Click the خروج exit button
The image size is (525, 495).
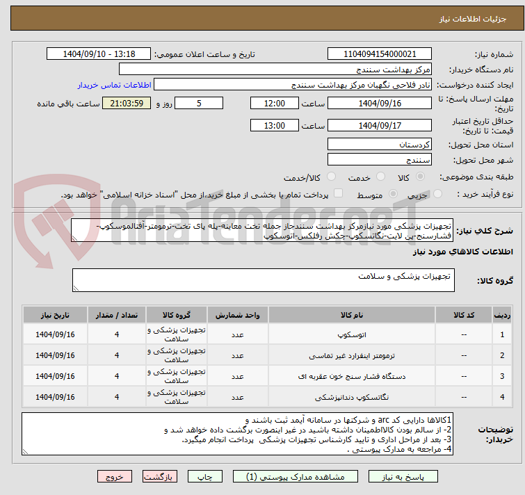click(x=115, y=476)
